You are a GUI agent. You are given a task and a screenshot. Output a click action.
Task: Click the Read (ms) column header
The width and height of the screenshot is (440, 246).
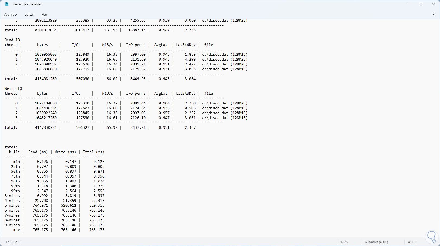[x=38, y=152]
